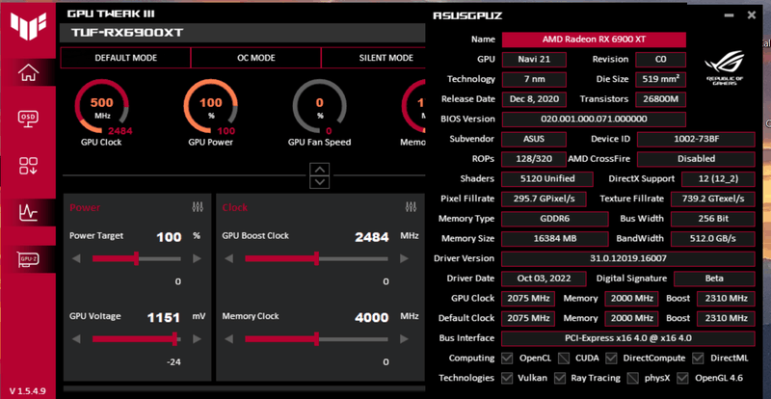This screenshot has height=399, width=771.
Task: Increase Power Target with right arrow
Action: click(x=197, y=259)
